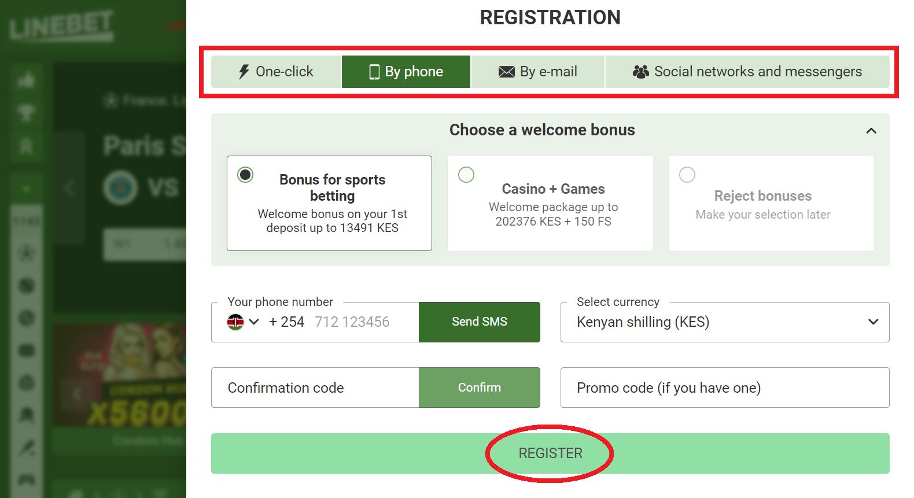
Task: Click Send SMS to verify phone number
Action: (479, 322)
